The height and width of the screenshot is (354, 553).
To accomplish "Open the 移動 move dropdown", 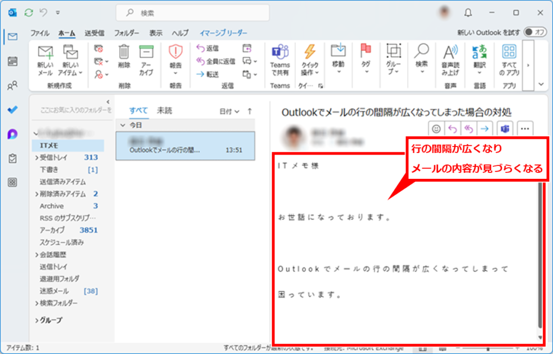I will [x=338, y=59].
